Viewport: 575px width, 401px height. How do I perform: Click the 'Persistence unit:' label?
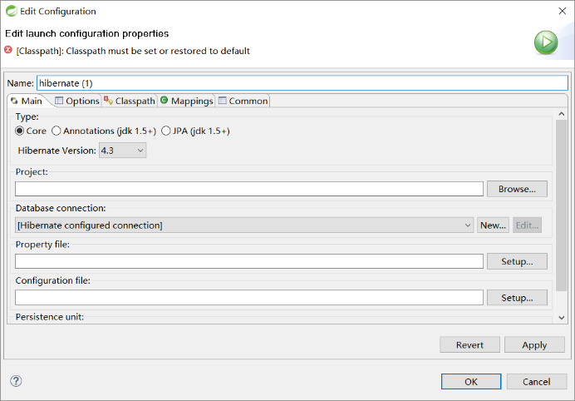point(50,316)
